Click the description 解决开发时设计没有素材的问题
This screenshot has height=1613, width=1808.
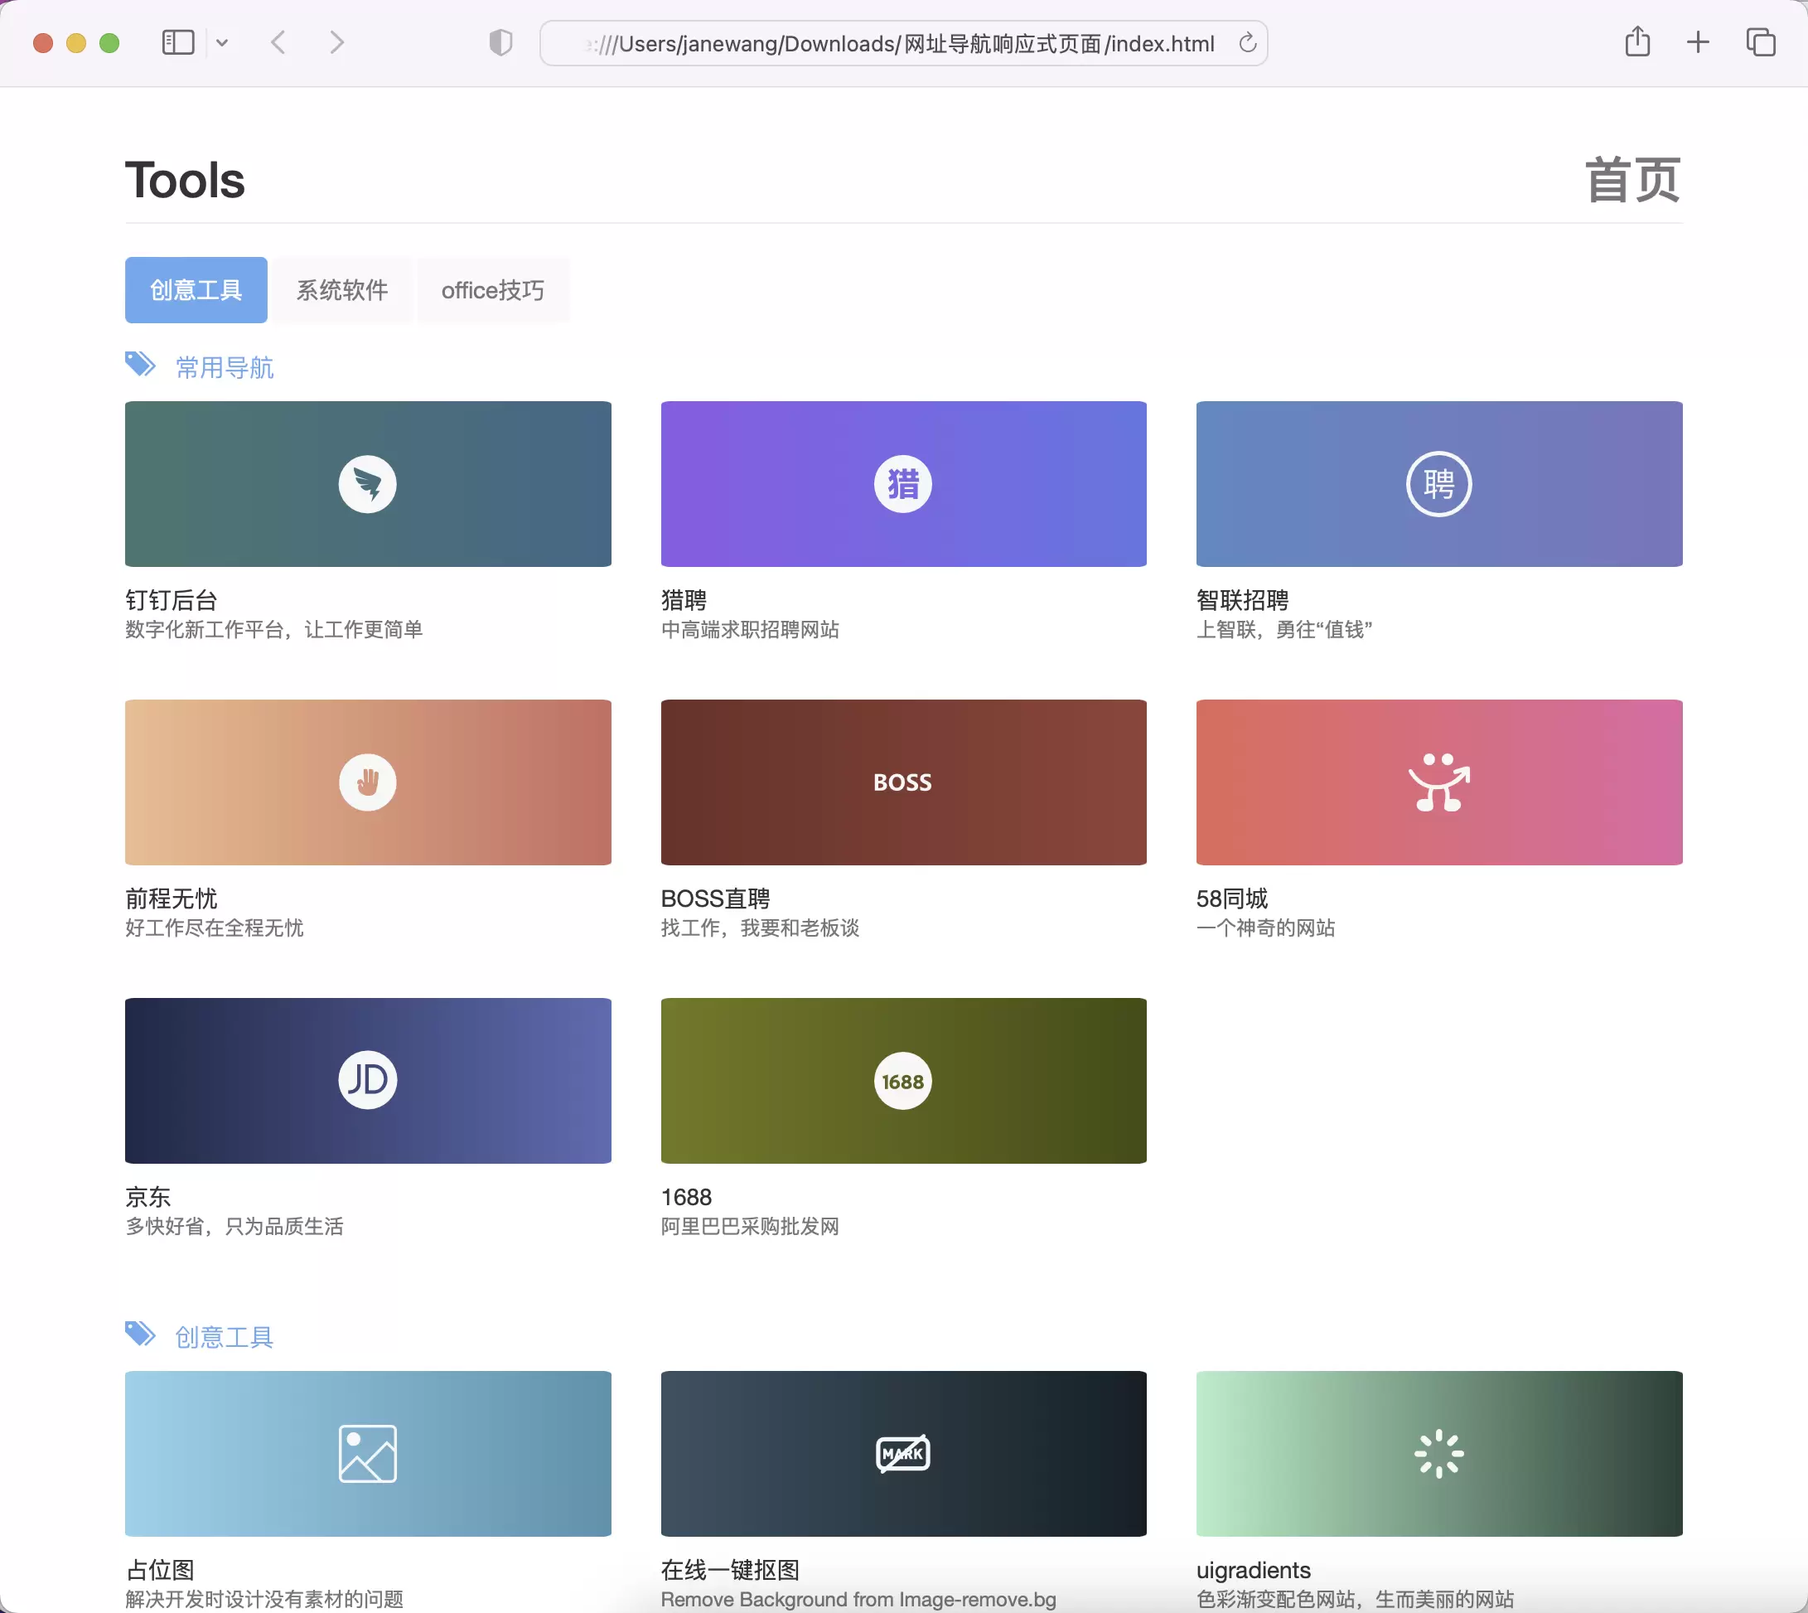pyautogui.click(x=264, y=1599)
